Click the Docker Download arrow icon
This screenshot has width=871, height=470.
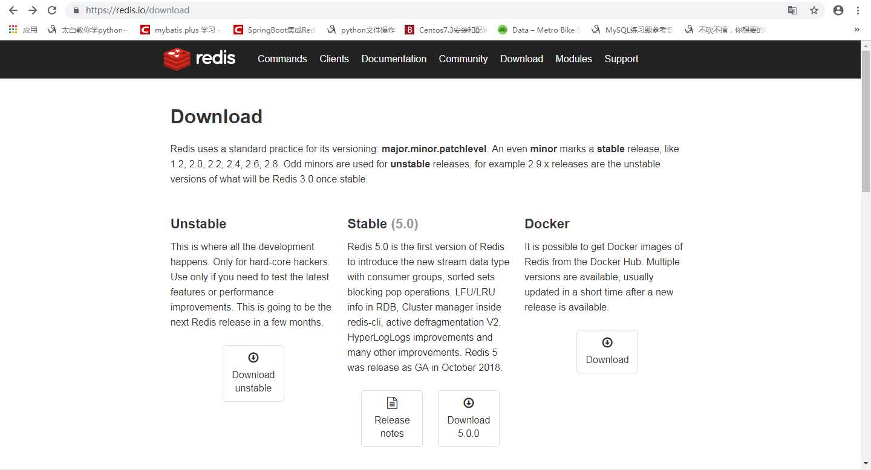tap(607, 343)
